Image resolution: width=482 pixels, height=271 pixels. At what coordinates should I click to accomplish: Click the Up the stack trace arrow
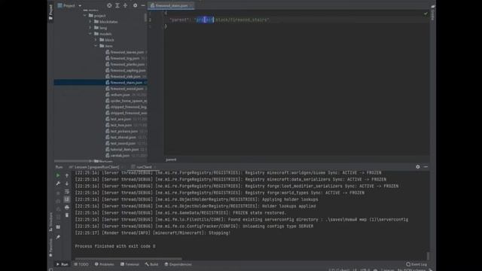tap(67, 175)
